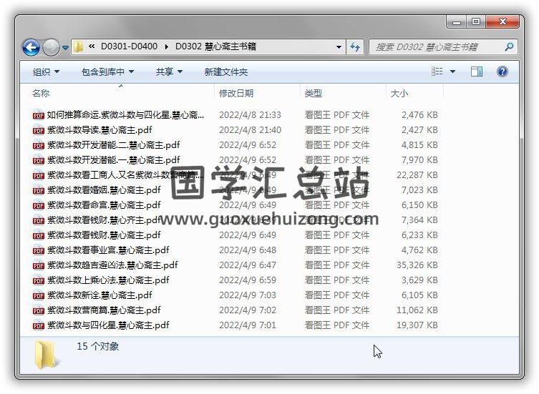Click PDF icon of 紫微斗数看命宫
This screenshot has width=539, height=394.
coord(39,205)
